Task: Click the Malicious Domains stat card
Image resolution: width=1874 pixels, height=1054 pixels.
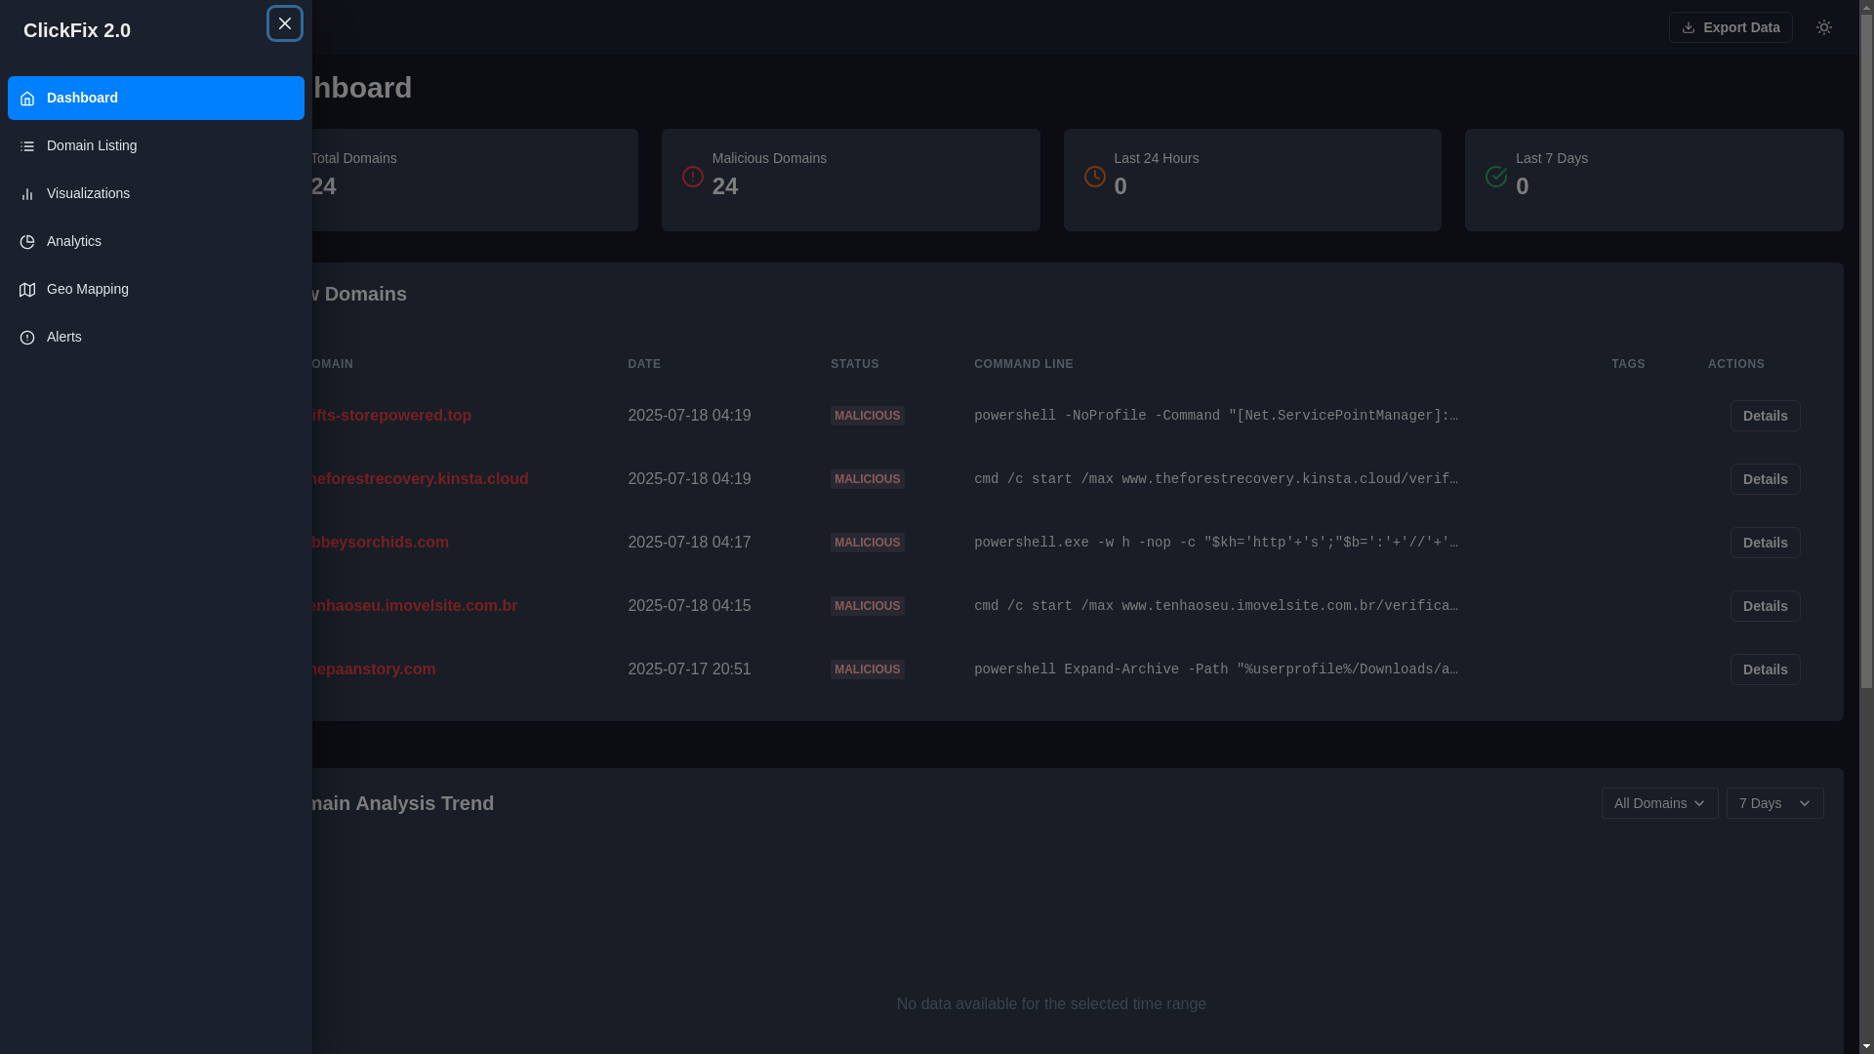Action: 850,180
